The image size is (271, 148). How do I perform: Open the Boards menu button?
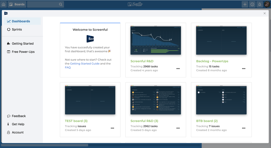tap(17, 4)
